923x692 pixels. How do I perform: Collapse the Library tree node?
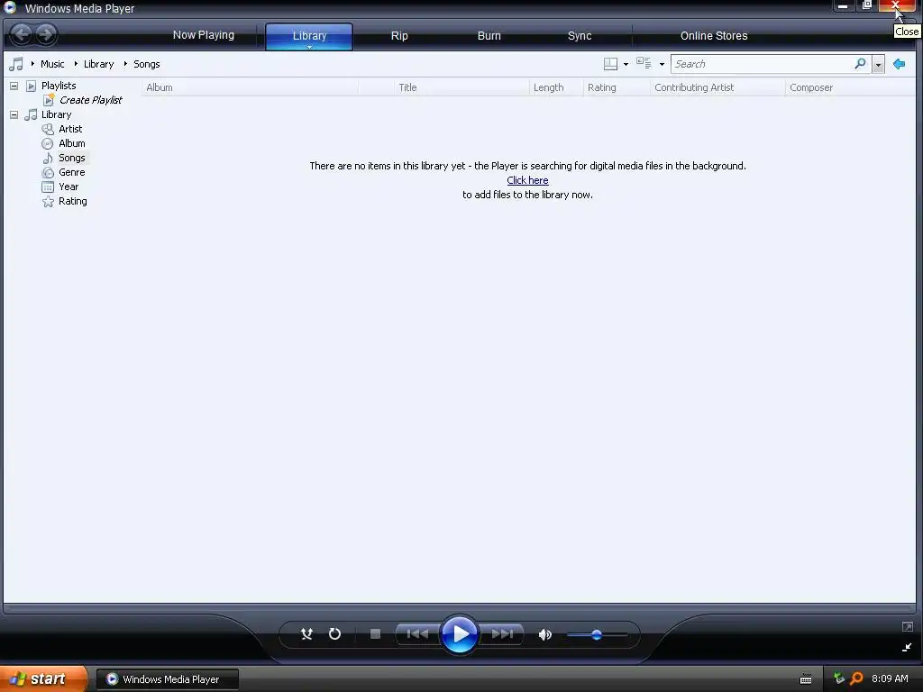(14, 114)
